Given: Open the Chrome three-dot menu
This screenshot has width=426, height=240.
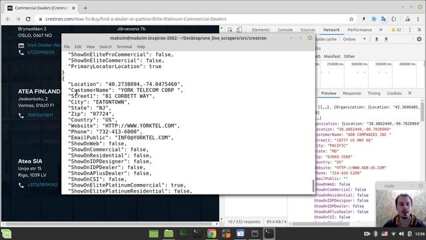Looking at the screenshot, I should click(x=418, y=19).
